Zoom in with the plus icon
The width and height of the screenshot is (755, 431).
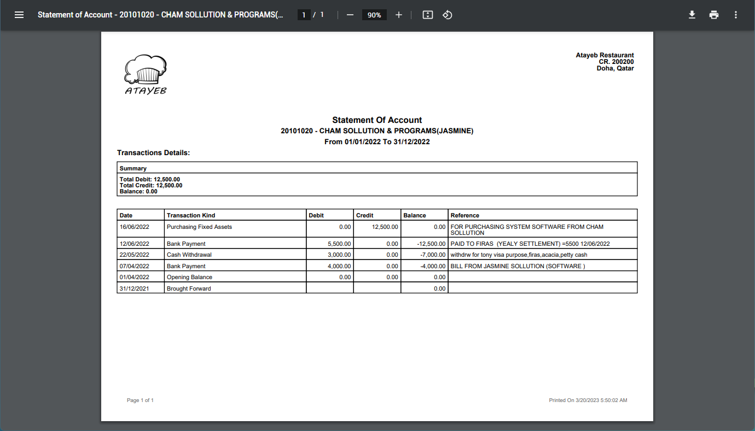coord(399,15)
